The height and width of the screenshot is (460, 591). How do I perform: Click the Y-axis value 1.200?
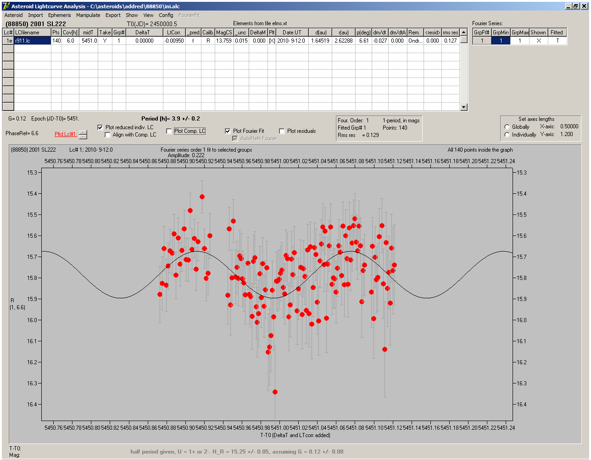coord(567,134)
